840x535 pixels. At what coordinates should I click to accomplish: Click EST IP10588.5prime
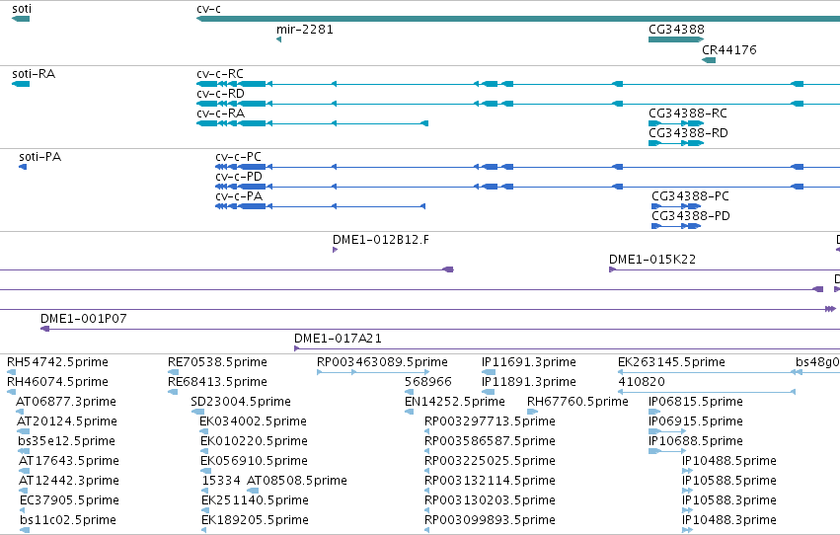(x=729, y=481)
